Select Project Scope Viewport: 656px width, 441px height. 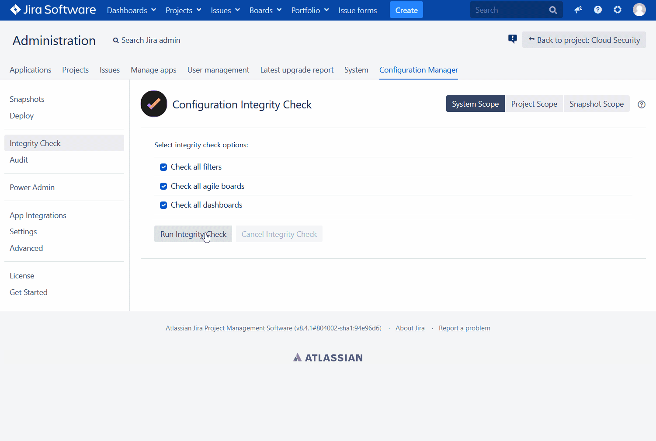[534, 104]
